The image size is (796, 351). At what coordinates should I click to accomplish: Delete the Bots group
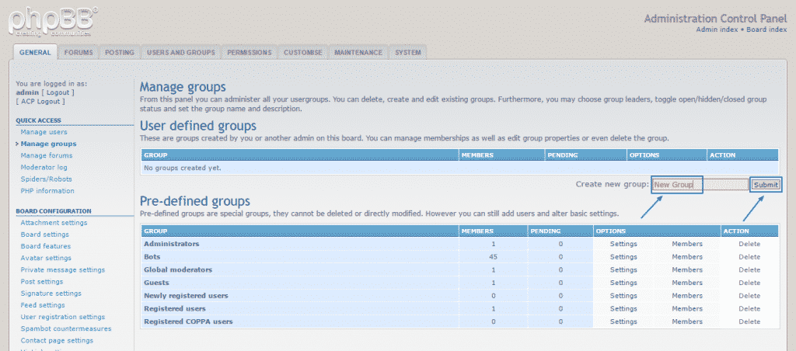749,257
